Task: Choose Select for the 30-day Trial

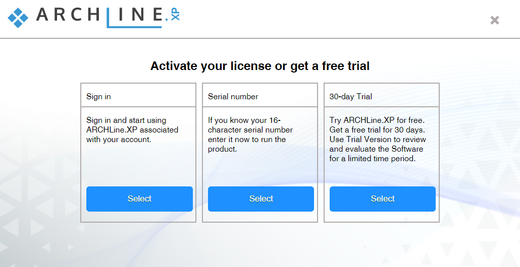Action: coord(382,199)
